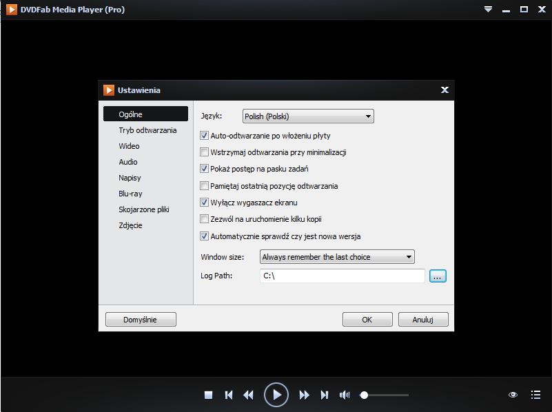Click the Ustawienia dialog logo icon
Screen dimensions: 552x412
tap(109, 90)
